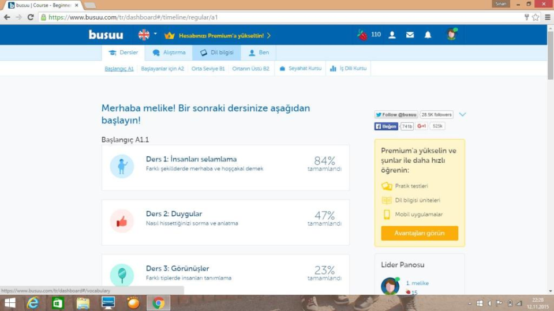Image resolution: width=554 pixels, height=311 pixels.
Task: Switch to the Dil bilgisi tab
Action: pos(216,53)
